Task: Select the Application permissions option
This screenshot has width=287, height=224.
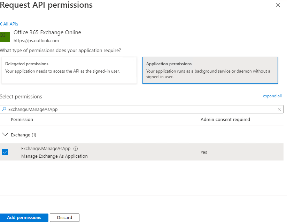Action: (210, 70)
